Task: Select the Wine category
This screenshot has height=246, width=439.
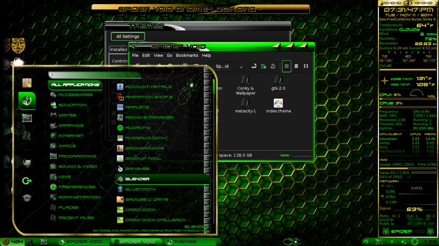Action: 60,177
